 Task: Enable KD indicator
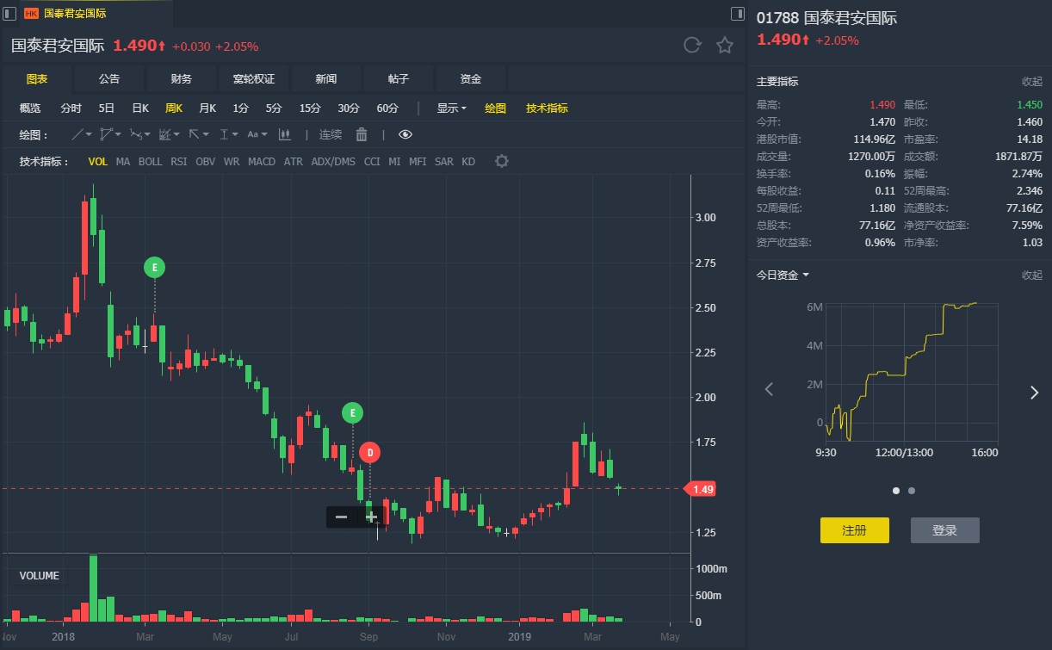tap(468, 162)
